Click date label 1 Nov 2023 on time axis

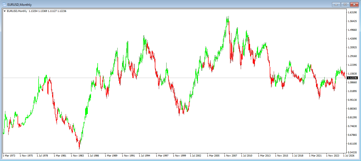pos(333,156)
